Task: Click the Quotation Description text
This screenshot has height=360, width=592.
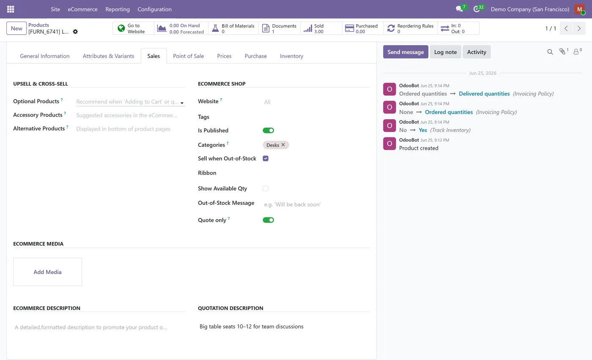Action: click(x=251, y=327)
